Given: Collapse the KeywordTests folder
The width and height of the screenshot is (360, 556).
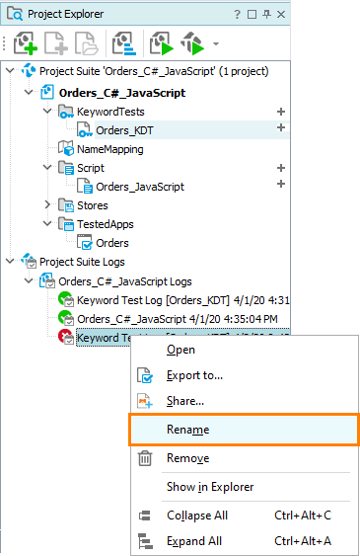Looking at the screenshot, I should tap(47, 112).
